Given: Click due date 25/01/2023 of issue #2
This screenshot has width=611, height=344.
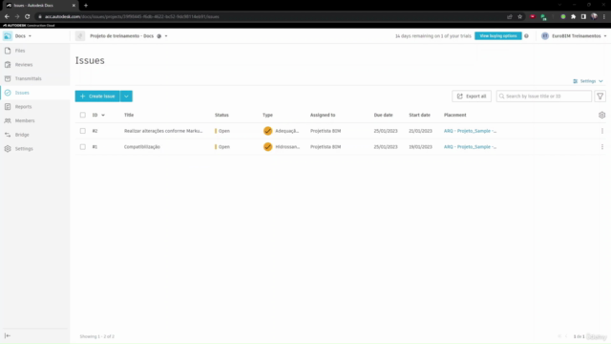Looking at the screenshot, I should click(x=386, y=131).
